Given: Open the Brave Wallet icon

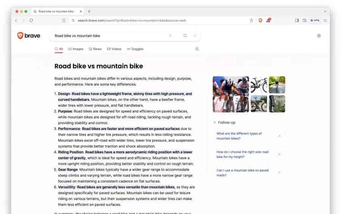Looking at the screenshot, I should tap(305, 20).
